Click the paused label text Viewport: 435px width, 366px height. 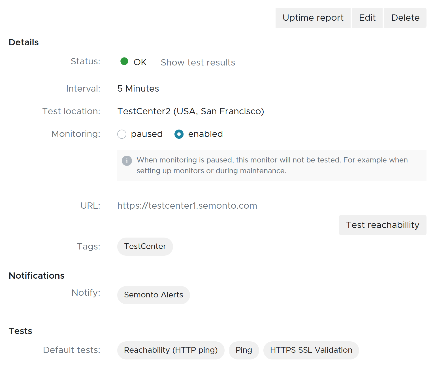pyautogui.click(x=147, y=134)
